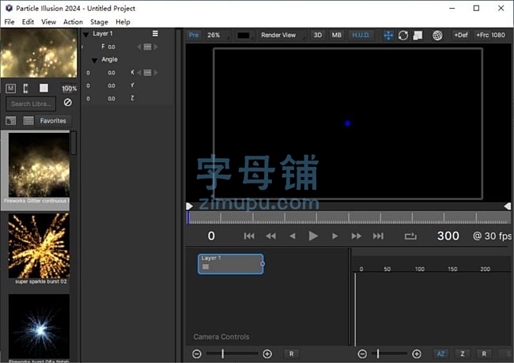Click the globe world icon
This screenshot has width=514, height=363.
click(437, 36)
